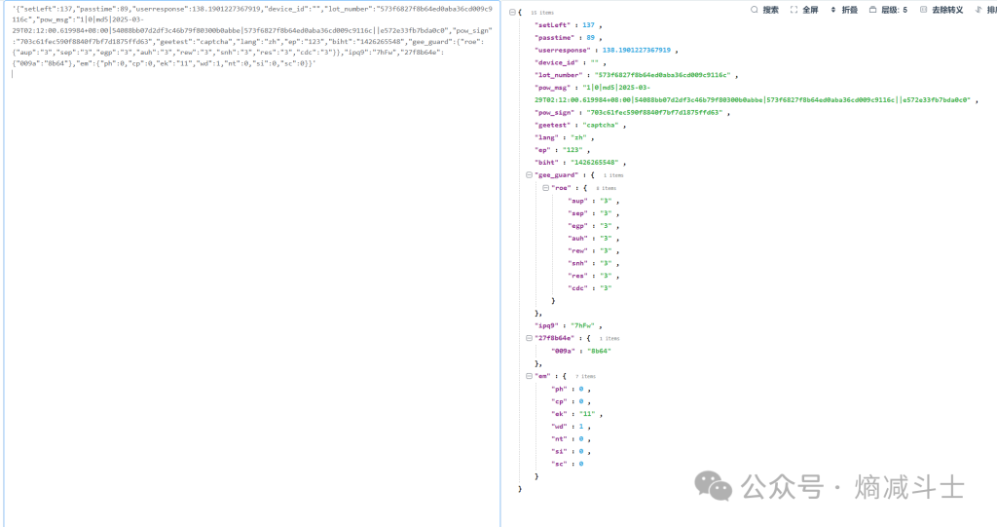The height and width of the screenshot is (527, 997).
Task: Click the 去除转义 remove-escape icon
Action: pyautogui.click(x=924, y=10)
